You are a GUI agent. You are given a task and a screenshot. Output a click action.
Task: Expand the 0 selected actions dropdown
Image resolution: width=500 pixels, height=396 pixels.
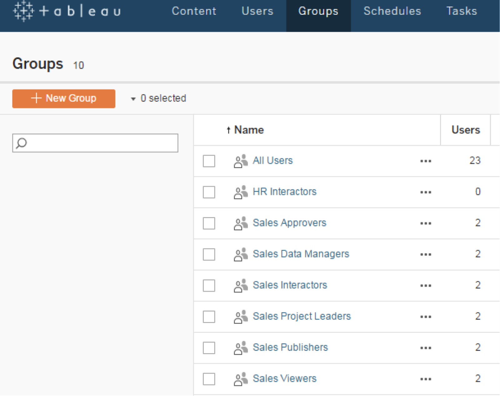pos(158,99)
